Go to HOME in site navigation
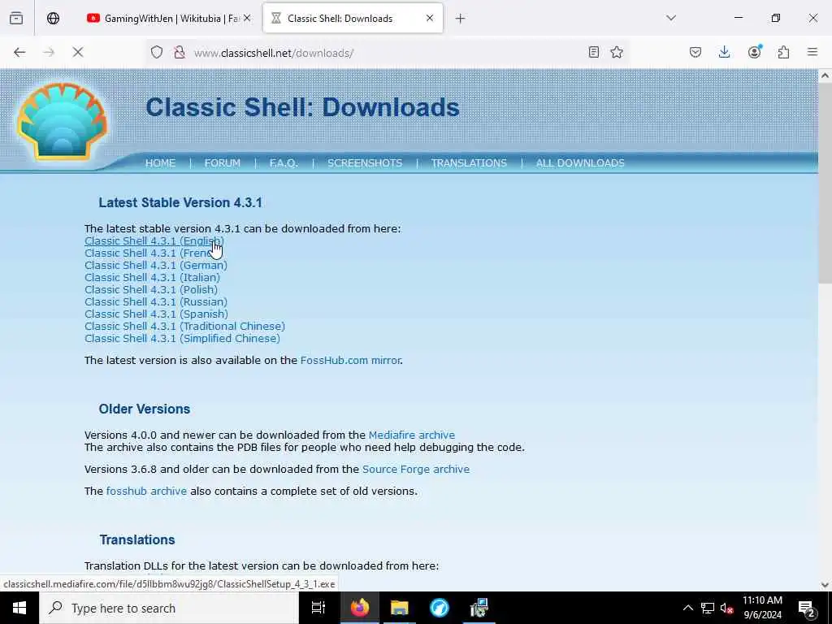Image resolution: width=832 pixels, height=624 pixels. tap(160, 162)
